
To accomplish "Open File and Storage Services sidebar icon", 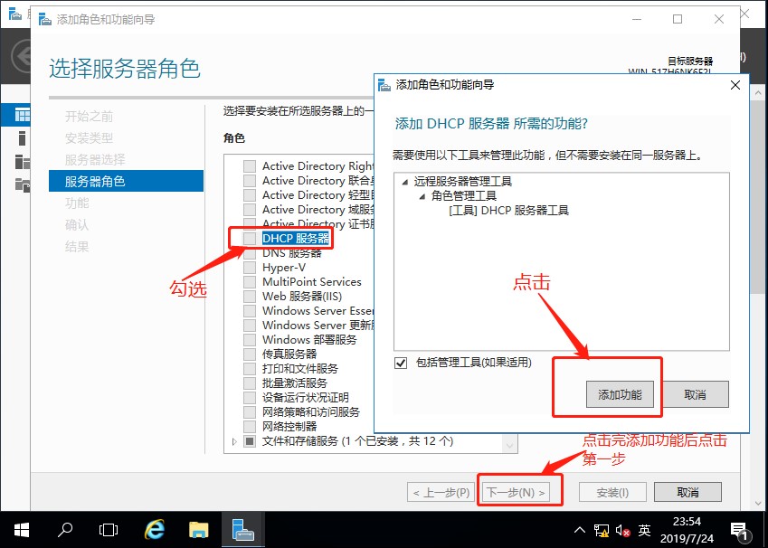I will pyautogui.click(x=22, y=184).
